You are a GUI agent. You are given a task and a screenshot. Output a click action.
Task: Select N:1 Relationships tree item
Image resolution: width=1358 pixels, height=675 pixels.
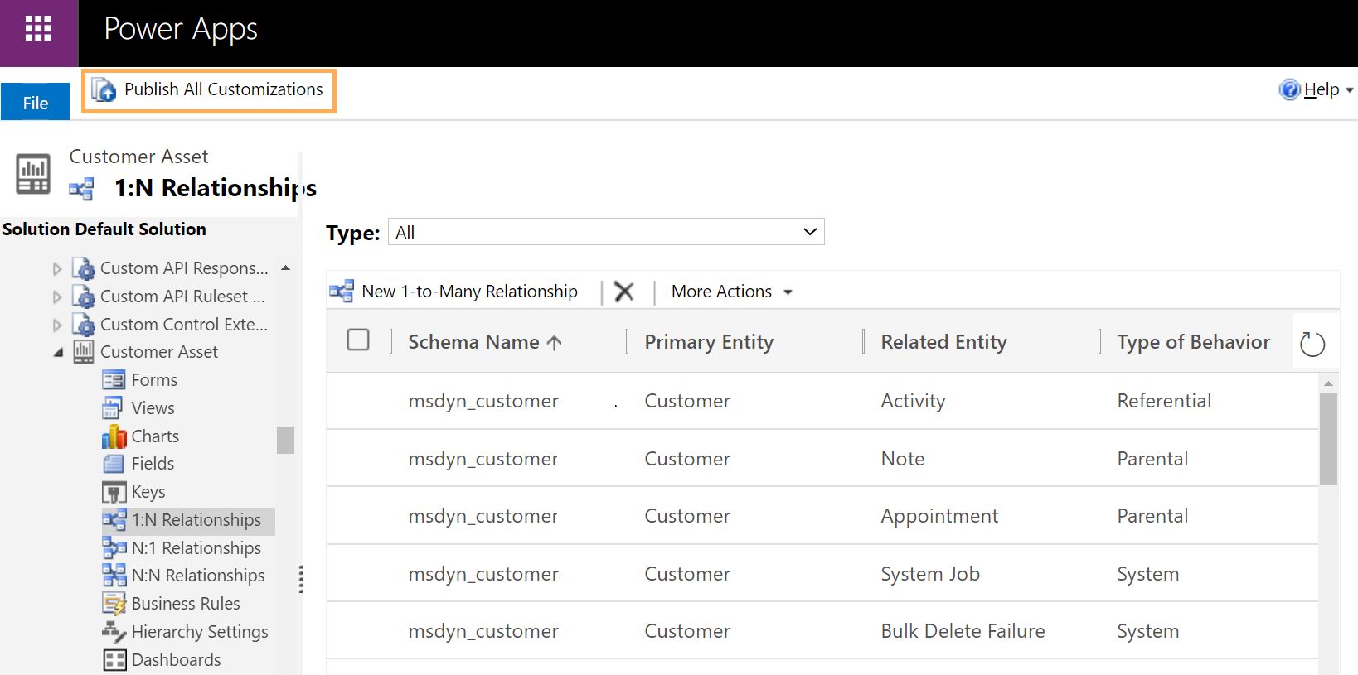(196, 547)
